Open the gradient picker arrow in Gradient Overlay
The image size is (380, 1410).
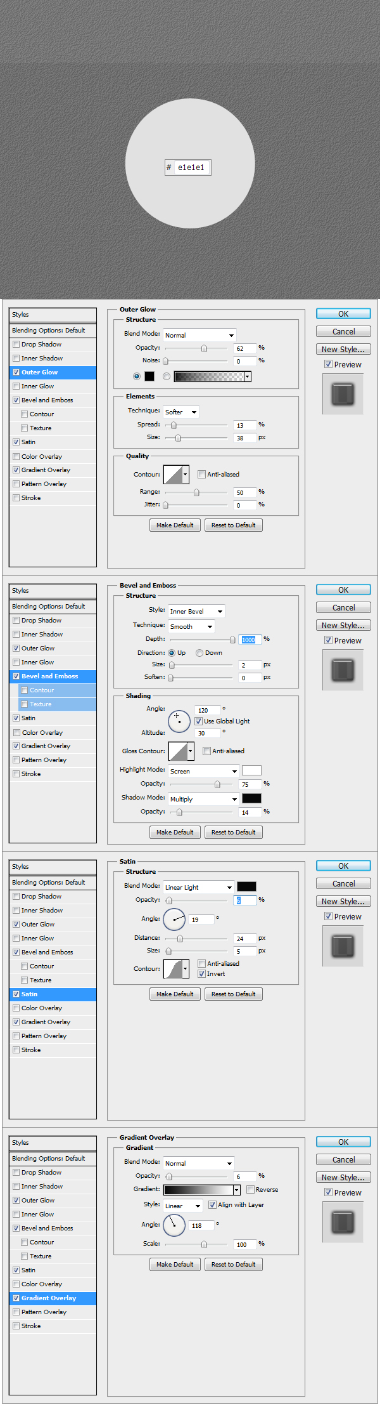click(x=237, y=1190)
